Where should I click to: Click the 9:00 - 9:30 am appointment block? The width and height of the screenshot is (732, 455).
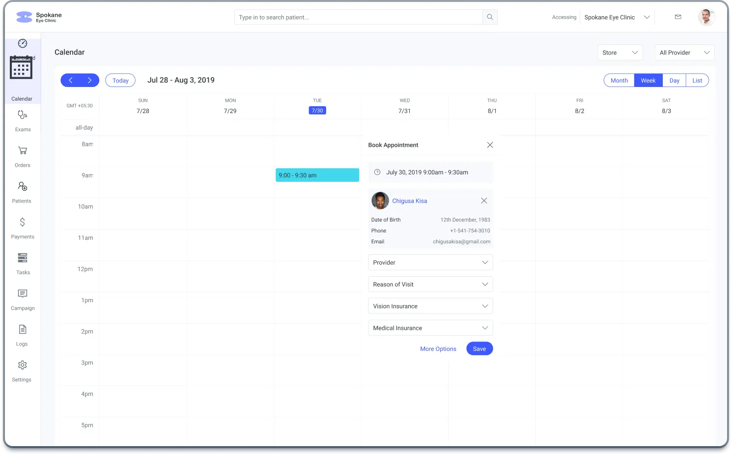[x=317, y=175]
